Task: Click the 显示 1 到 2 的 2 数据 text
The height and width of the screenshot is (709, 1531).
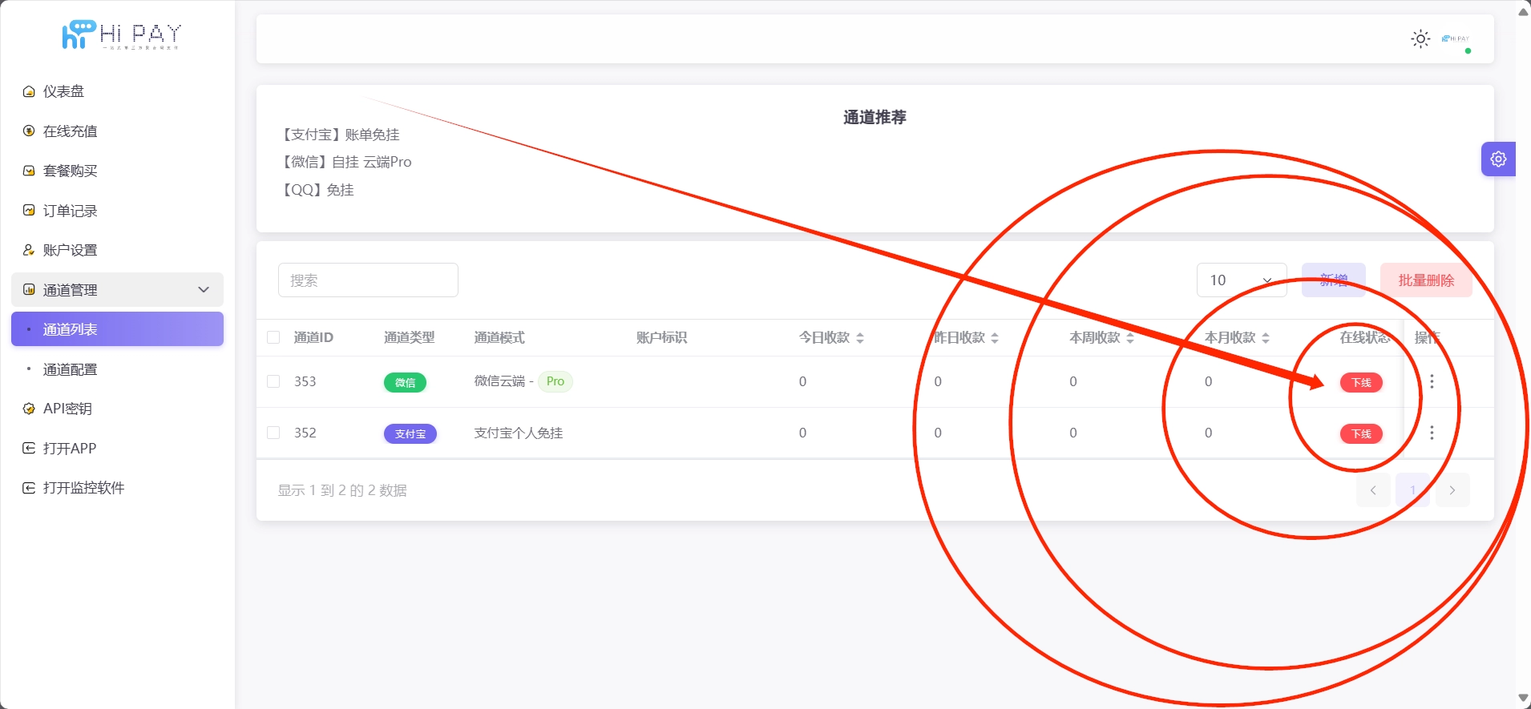Action: tap(342, 490)
